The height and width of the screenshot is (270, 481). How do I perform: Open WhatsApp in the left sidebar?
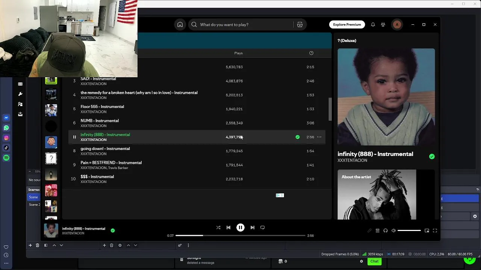point(6,128)
